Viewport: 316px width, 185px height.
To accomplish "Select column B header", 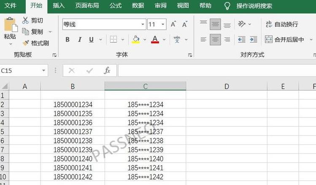I will [73, 86].
